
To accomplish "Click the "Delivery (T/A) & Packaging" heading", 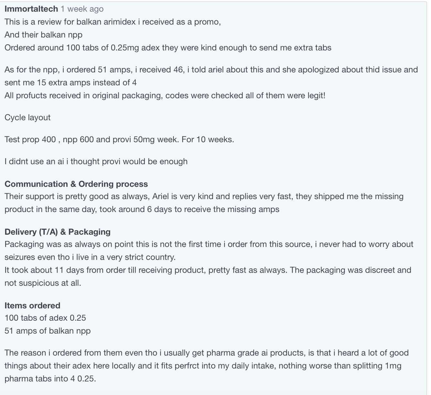I will (58, 232).
